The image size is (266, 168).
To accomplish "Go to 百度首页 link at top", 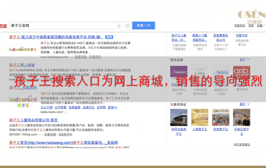I will tap(239, 26).
